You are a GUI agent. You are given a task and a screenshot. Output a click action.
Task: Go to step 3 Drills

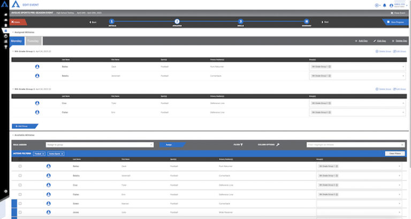[x=241, y=21]
